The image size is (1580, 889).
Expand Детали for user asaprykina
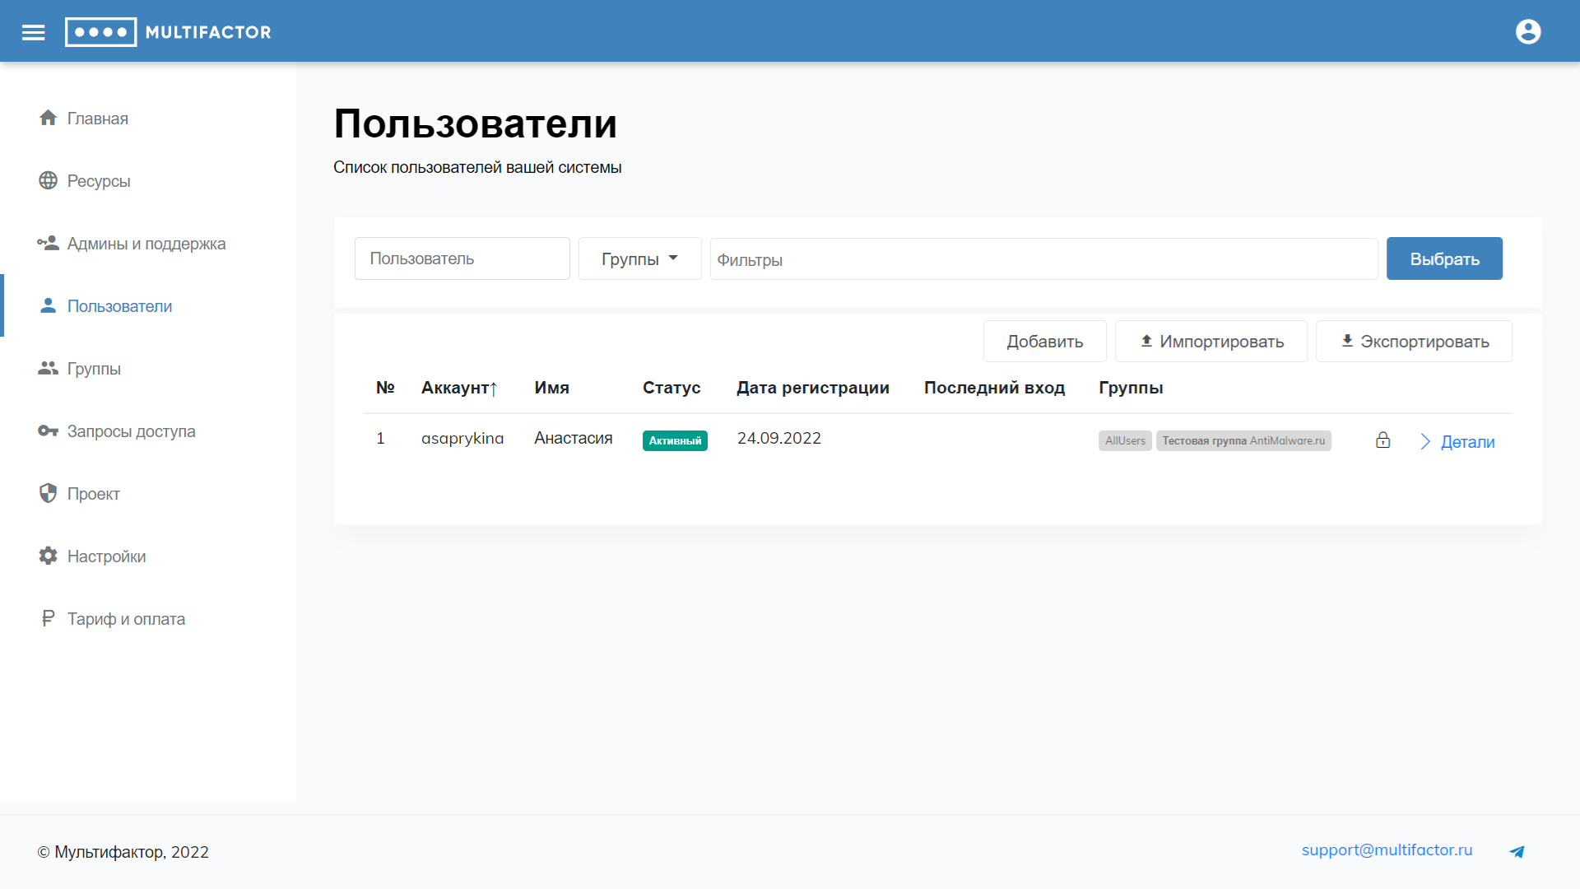pos(1457,442)
